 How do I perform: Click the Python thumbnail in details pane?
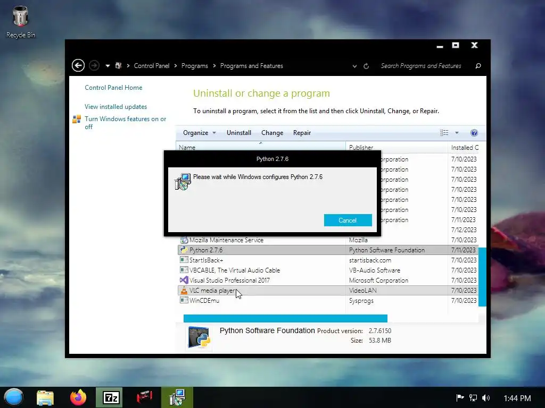tap(199, 337)
